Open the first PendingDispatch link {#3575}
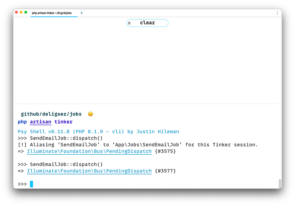 pos(89,151)
